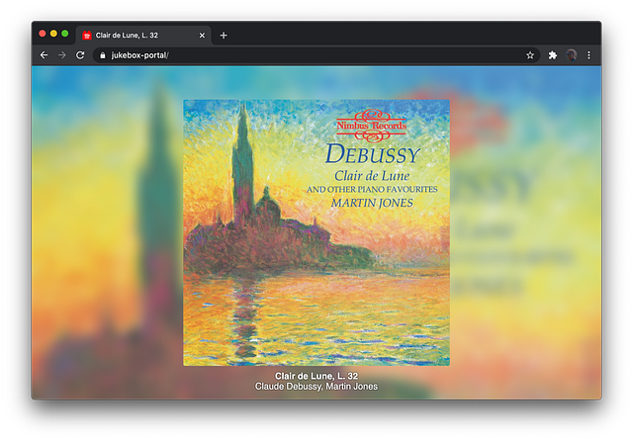Bookmark this page with the star icon
Image resolution: width=633 pixels, height=441 pixels.
click(x=530, y=55)
